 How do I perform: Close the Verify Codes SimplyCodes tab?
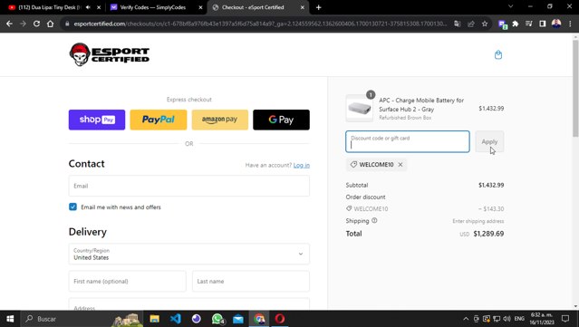pyautogui.click(x=200, y=7)
